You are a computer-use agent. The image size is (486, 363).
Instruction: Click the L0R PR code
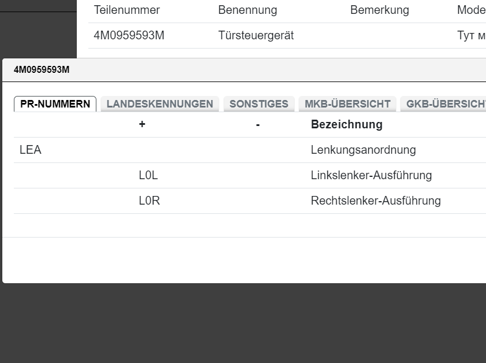click(148, 201)
